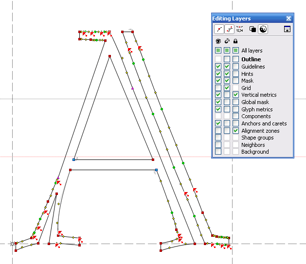Lock the Glyph metrics layer

click(x=235, y=109)
